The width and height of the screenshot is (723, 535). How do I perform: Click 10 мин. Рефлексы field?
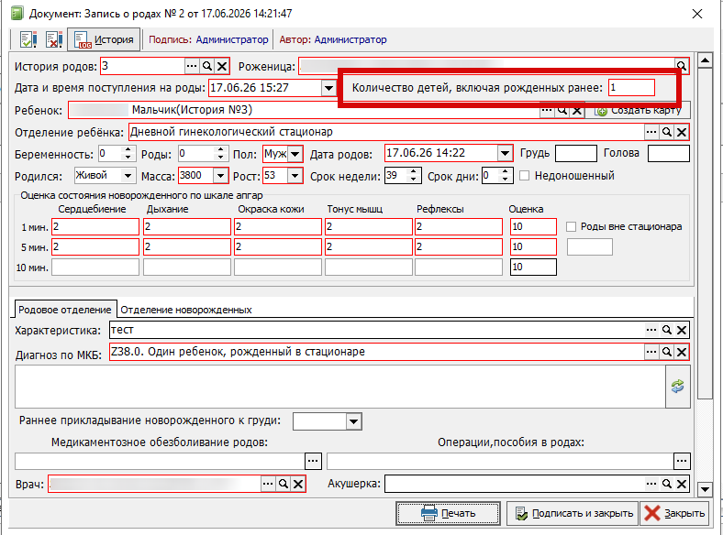pos(459,267)
